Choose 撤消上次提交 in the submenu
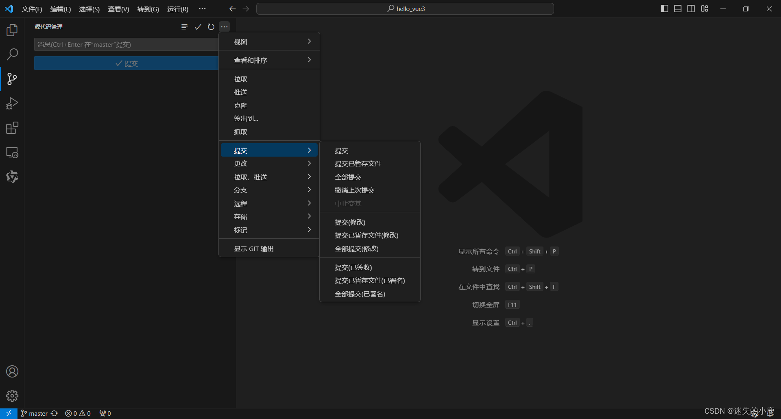This screenshot has height=419, width=781. (370, 190)
